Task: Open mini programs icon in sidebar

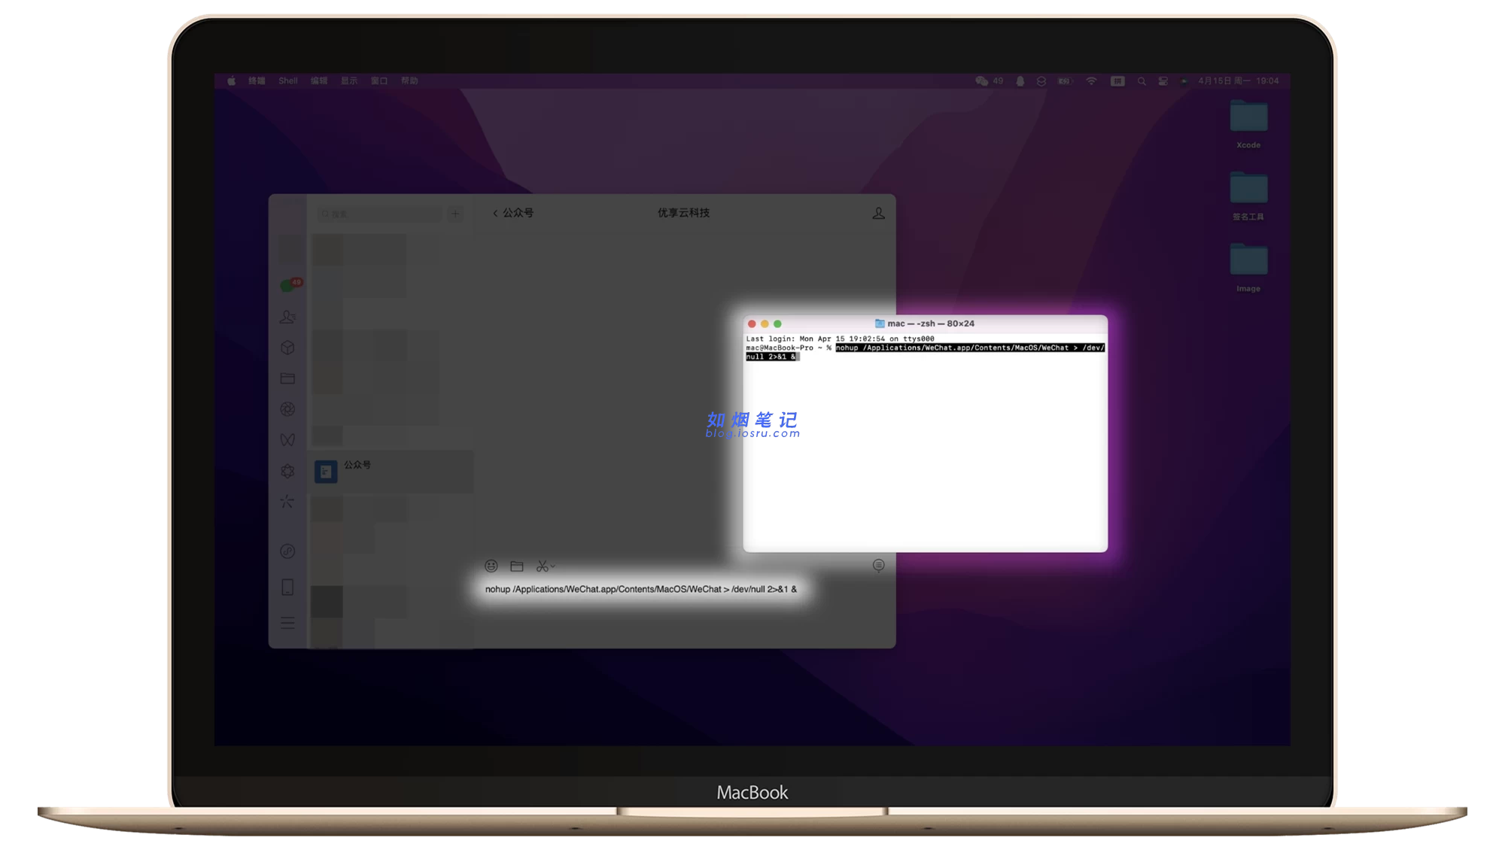Action: (287, 551)
